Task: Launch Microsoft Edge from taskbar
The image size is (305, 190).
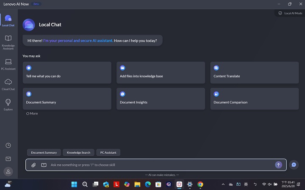Action: pos(148,184)
